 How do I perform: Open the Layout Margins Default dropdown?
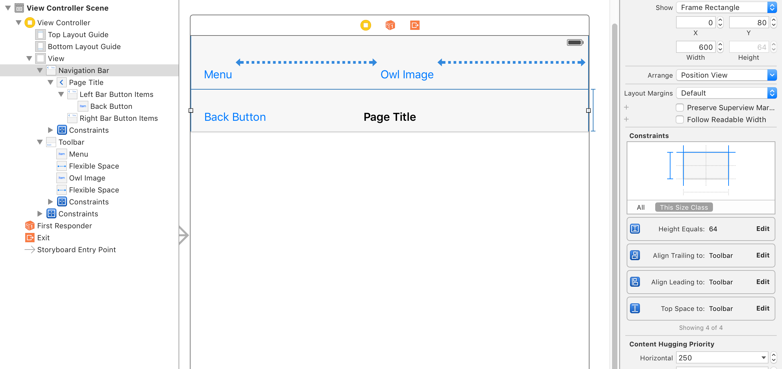[726, 93]
